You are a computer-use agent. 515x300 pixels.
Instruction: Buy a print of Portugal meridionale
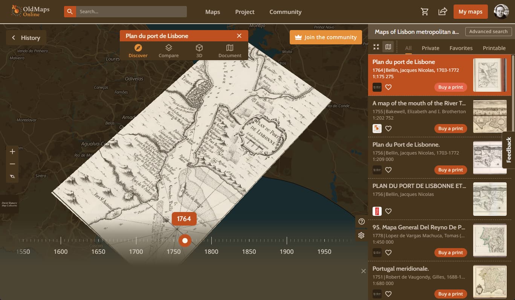pos(450,294)
